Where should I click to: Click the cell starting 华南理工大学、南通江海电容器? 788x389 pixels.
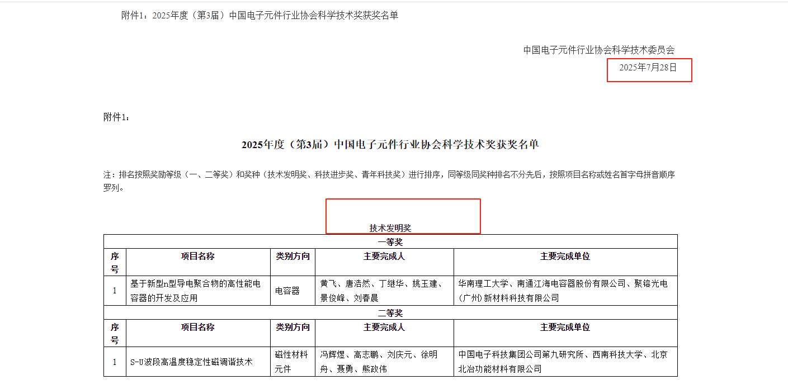pos(565,291)
